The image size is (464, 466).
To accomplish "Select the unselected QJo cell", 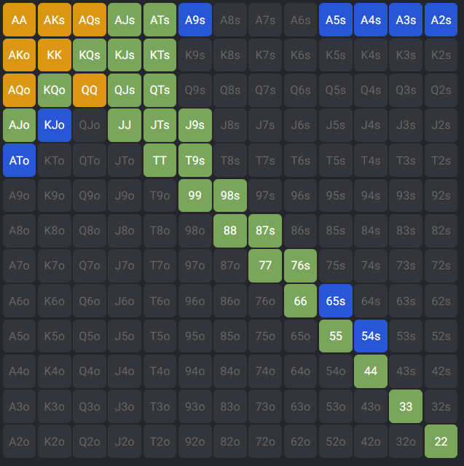I will click(x=89, y=125).
